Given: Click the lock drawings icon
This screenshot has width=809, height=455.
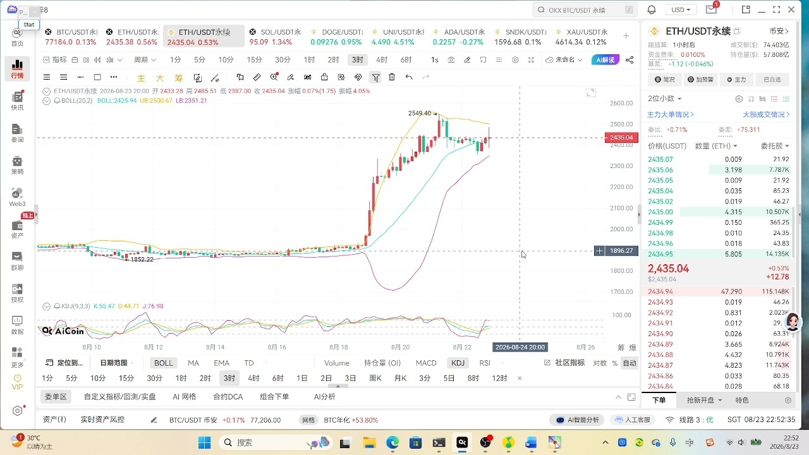Looking at the screenshot, I should click(x=324, y=77).
